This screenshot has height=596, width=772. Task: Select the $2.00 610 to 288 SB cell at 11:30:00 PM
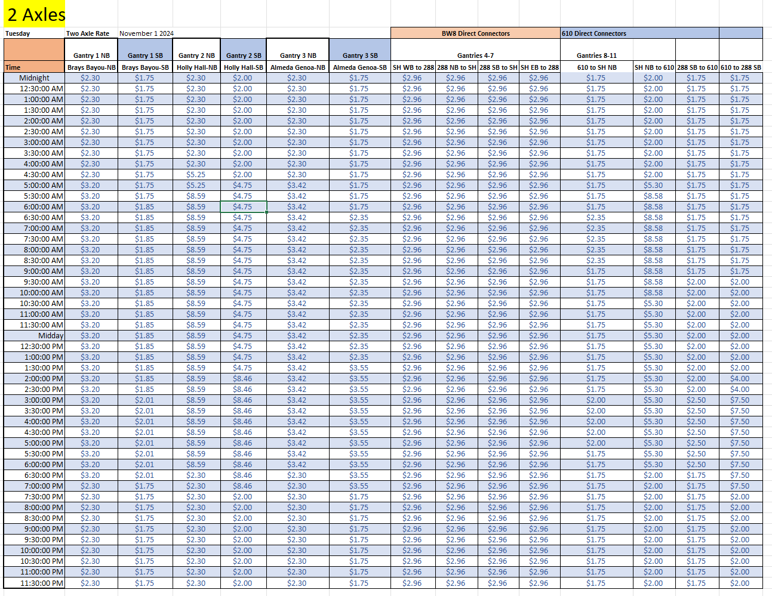[741, 583]
